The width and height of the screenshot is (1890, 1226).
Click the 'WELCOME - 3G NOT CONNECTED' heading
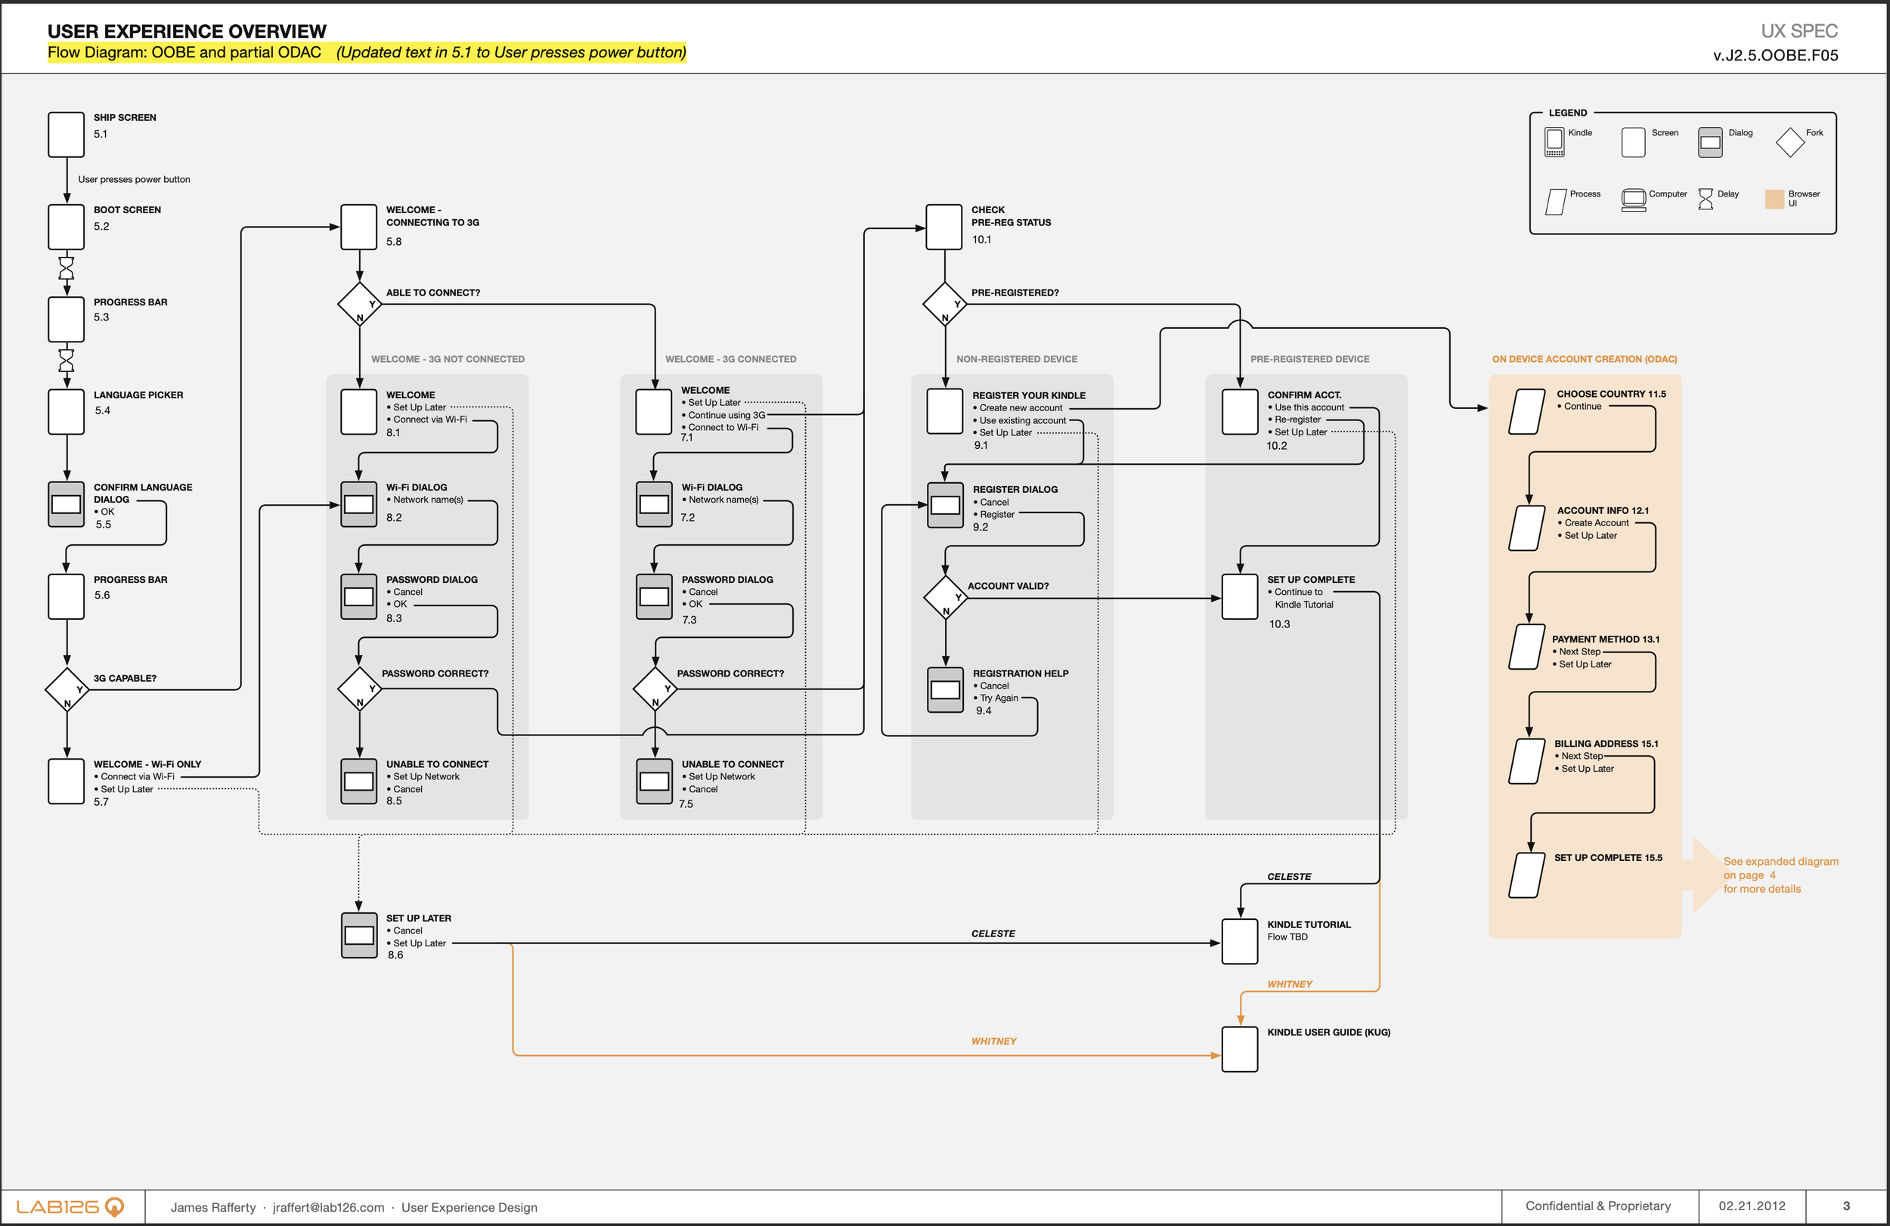448,359
